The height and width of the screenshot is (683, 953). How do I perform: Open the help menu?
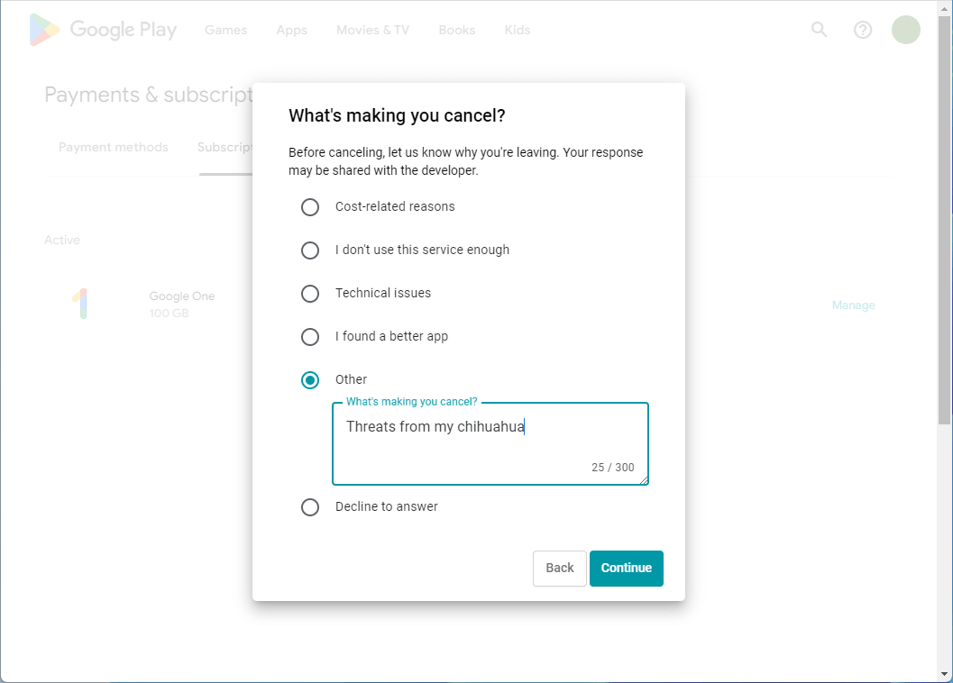[x=862, y=30]
